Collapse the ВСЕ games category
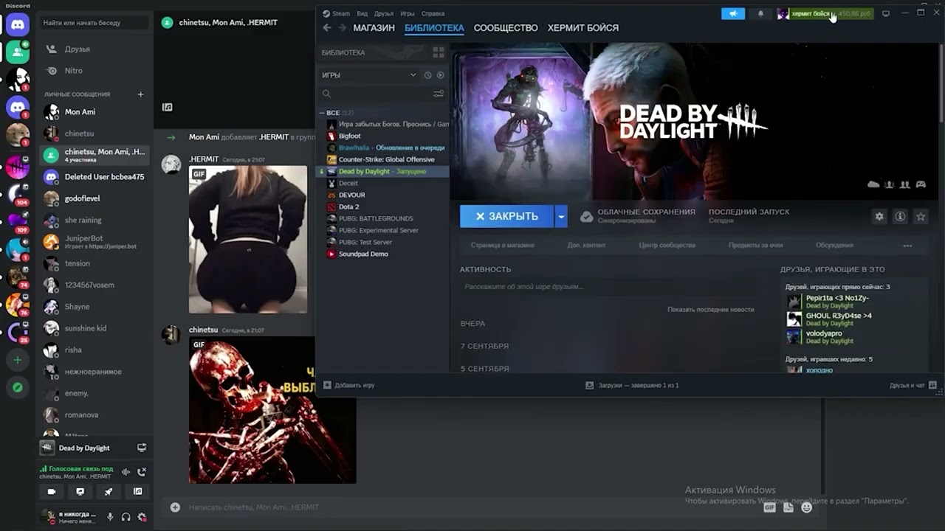The image size is (945, 531). point(322,113)
